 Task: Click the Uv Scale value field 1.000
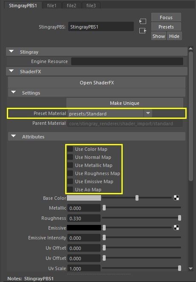point(84,268)
